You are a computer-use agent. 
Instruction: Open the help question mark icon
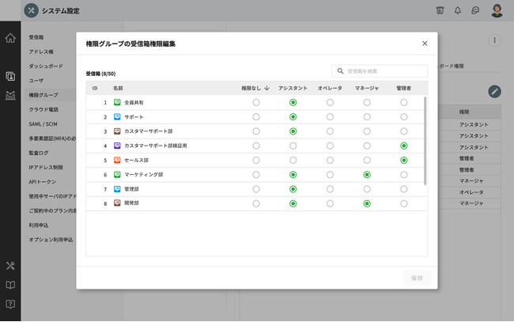point(10,303)
